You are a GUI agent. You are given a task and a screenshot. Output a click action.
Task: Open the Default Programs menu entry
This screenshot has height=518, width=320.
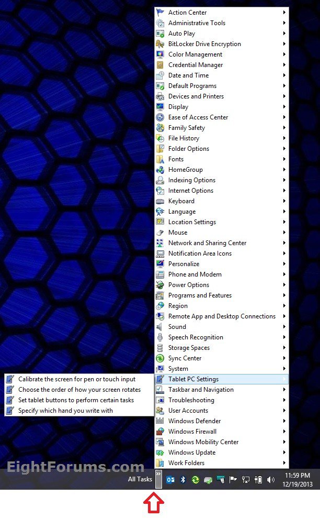(x=221, y=86)
